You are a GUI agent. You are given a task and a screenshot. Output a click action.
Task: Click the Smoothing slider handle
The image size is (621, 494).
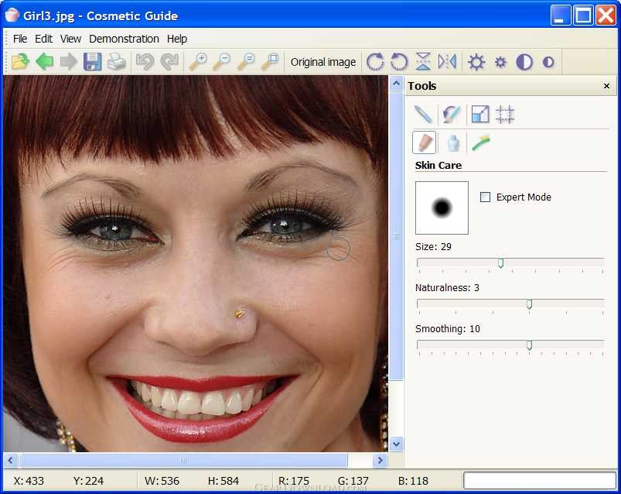pos(529,345)
